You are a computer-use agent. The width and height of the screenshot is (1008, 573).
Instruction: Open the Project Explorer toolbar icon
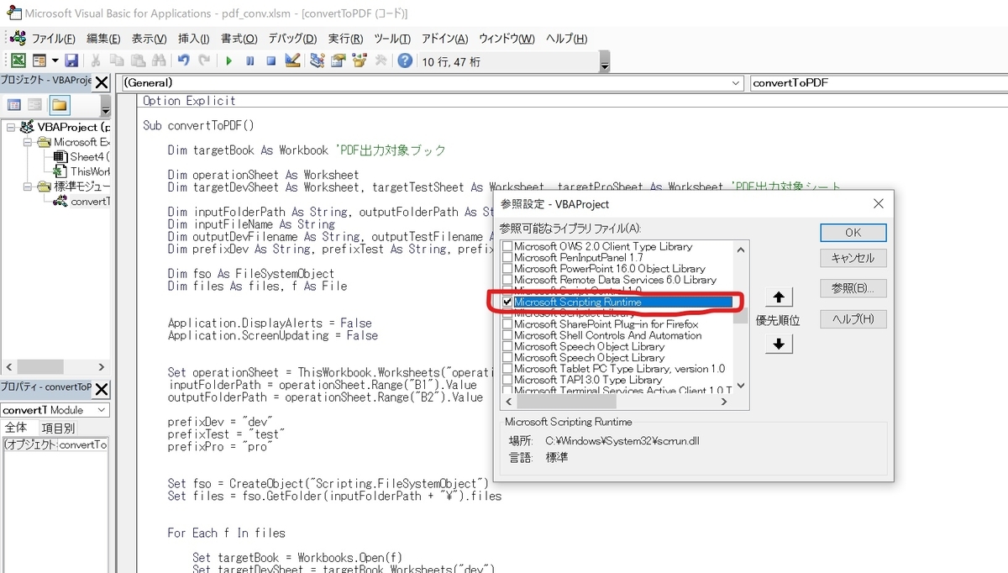(x=317, y=60)
